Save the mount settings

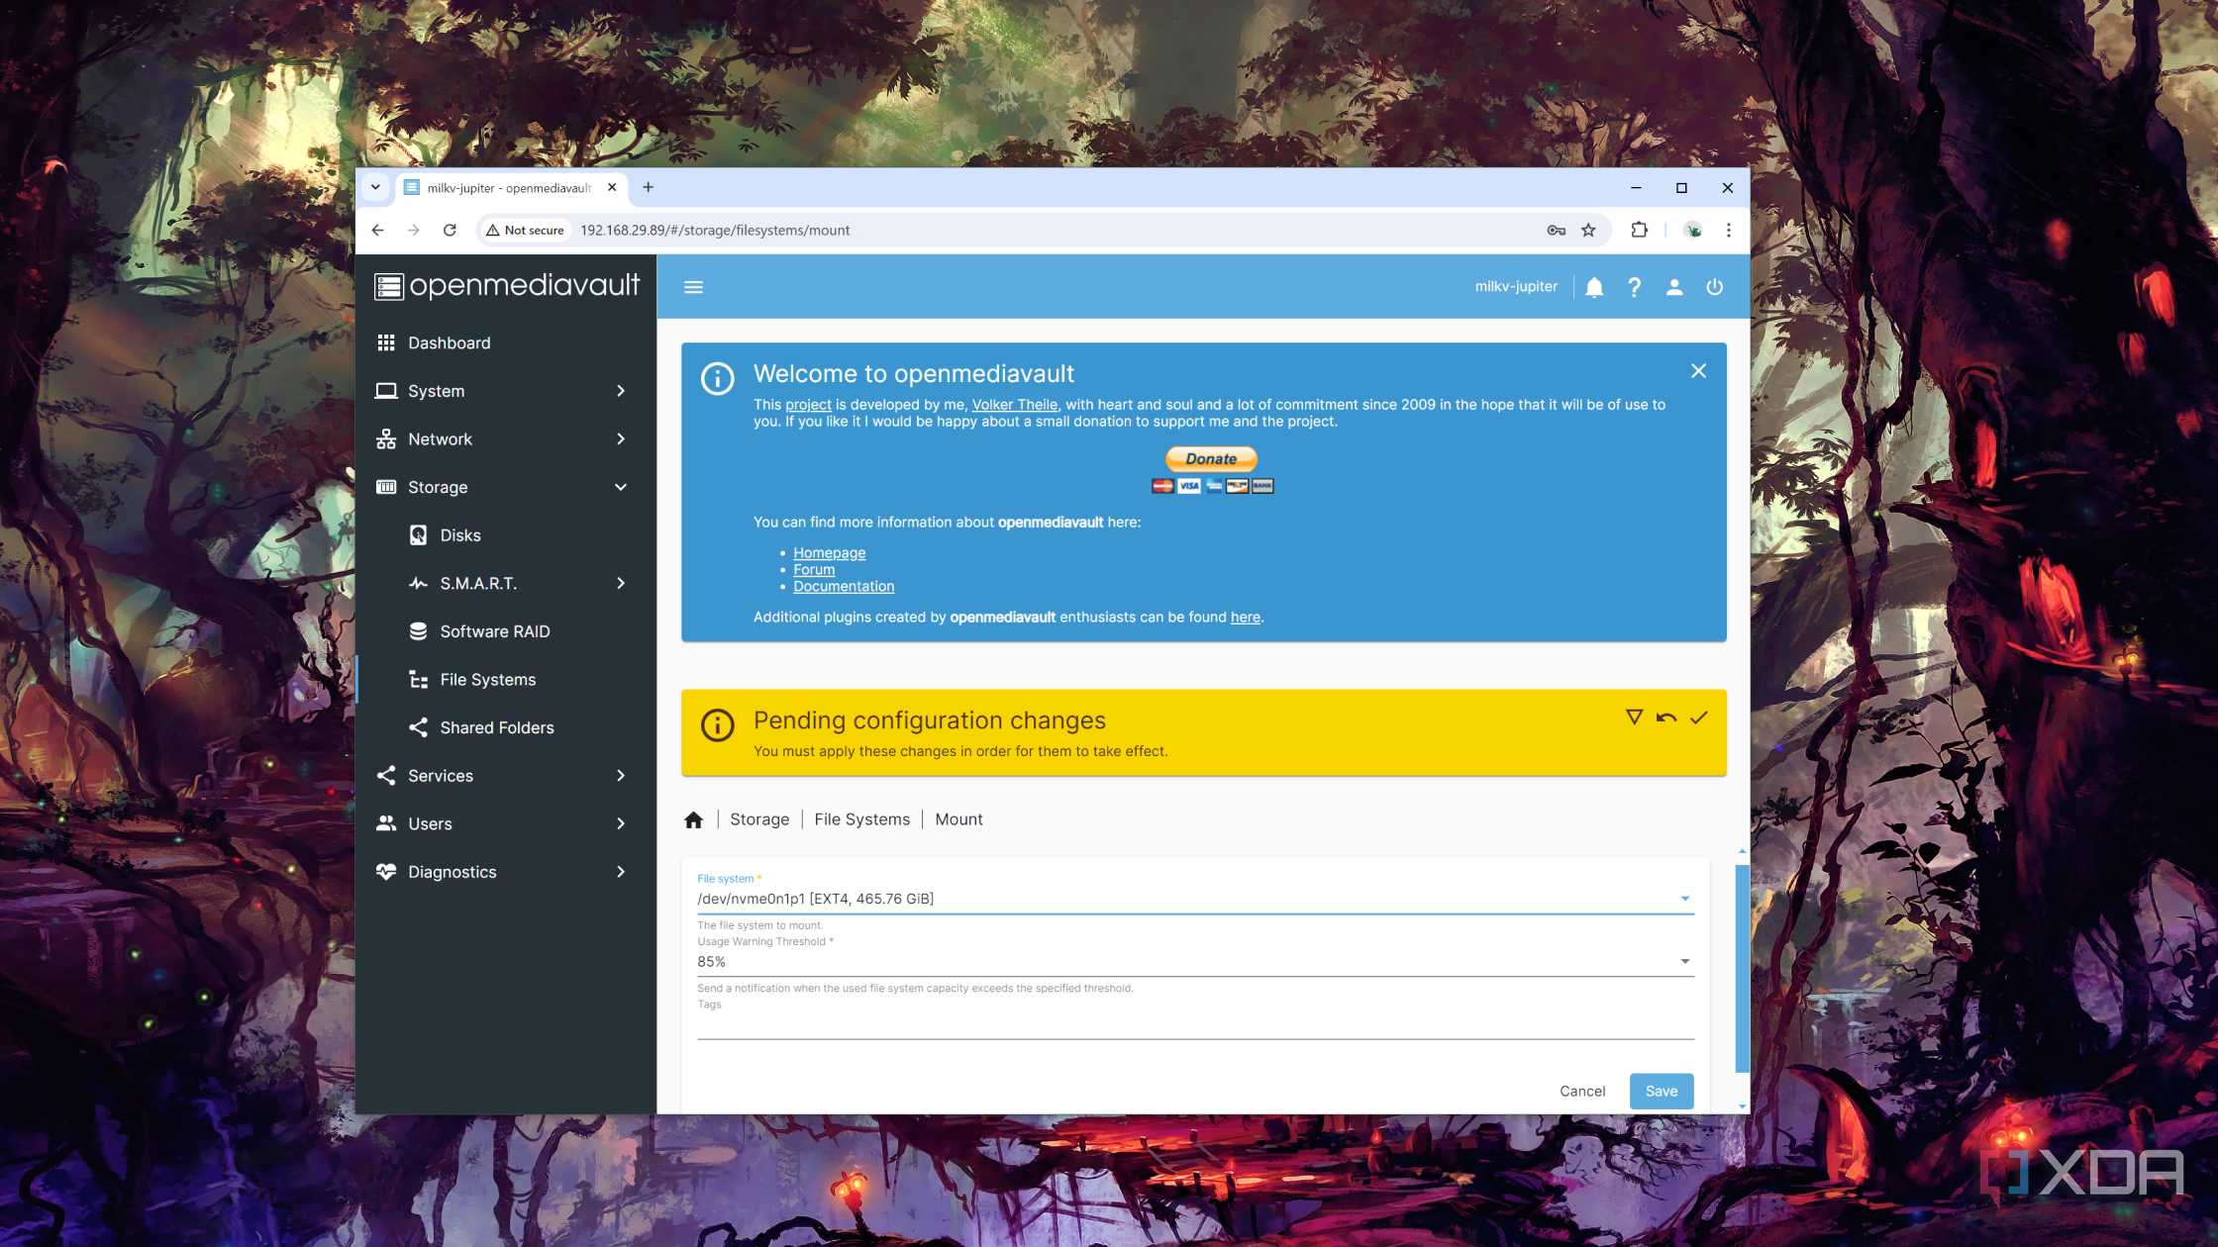[x=1662, y=1092]
